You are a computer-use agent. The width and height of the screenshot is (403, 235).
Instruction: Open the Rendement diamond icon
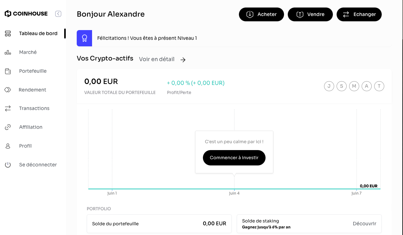pyautogui.click(x=8, y=90)
